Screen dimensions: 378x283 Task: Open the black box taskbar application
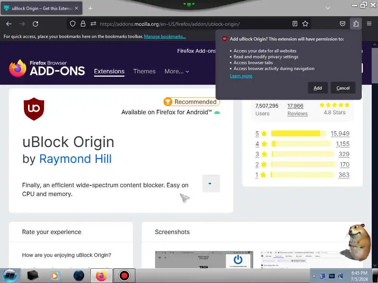coord(32,276)
